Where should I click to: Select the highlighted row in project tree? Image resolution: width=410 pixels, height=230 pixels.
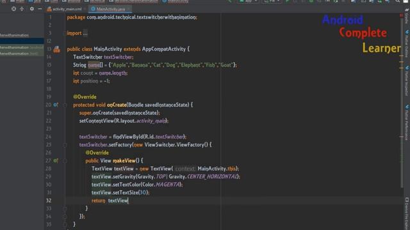22,41
